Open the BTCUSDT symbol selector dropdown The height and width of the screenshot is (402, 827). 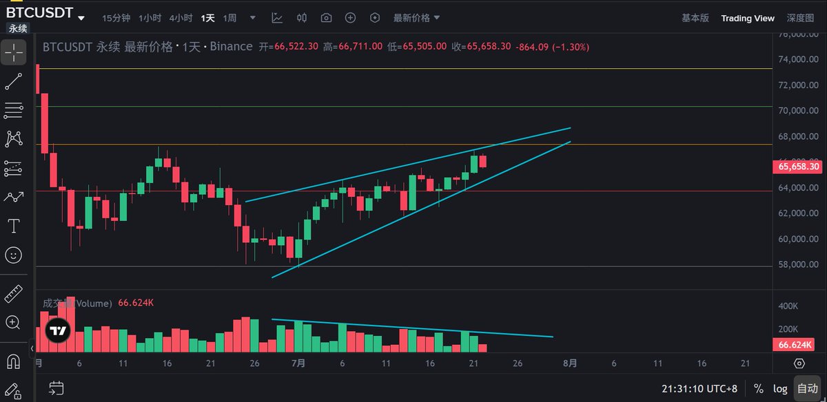pyautogui.click(x=45, y=14)
